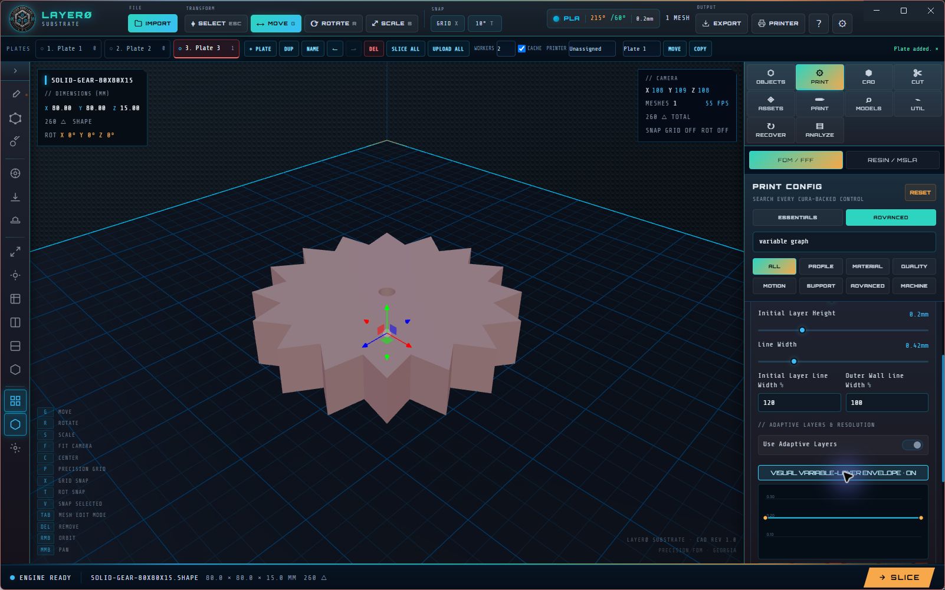Click the Workers count input field
The image size is (945, 590).
click(x=506, y=49)
